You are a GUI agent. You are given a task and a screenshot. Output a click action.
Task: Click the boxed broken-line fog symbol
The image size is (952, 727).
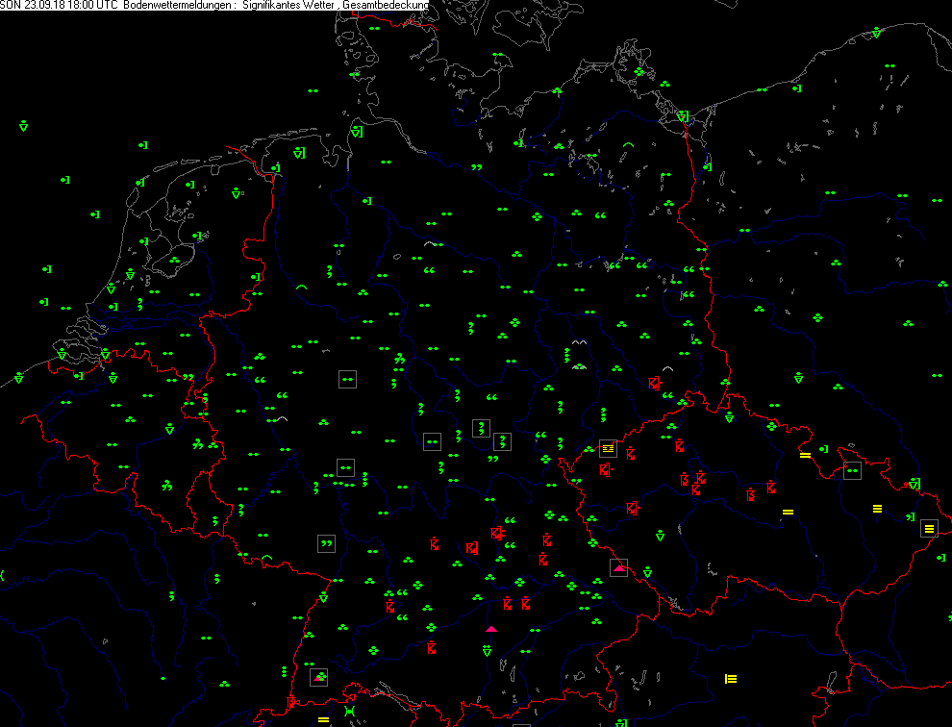tap(607, 448)
